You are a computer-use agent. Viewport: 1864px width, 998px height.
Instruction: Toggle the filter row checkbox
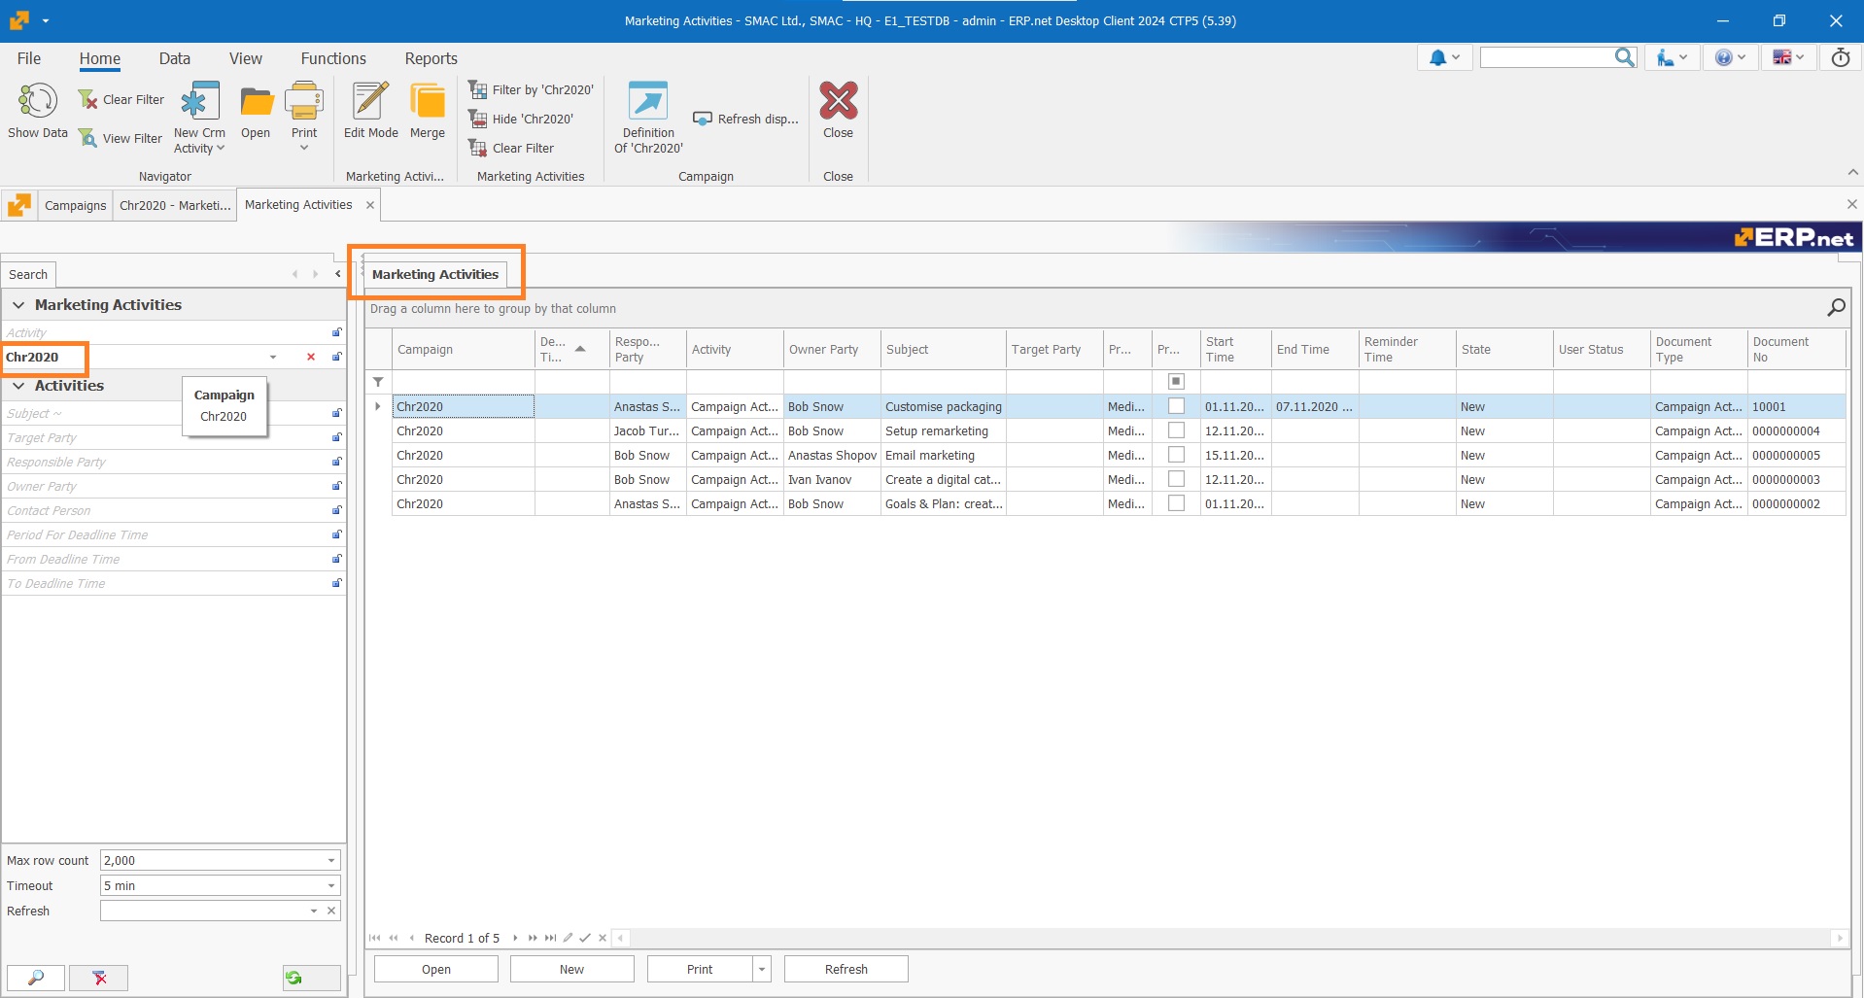[x=1176, y=382]
